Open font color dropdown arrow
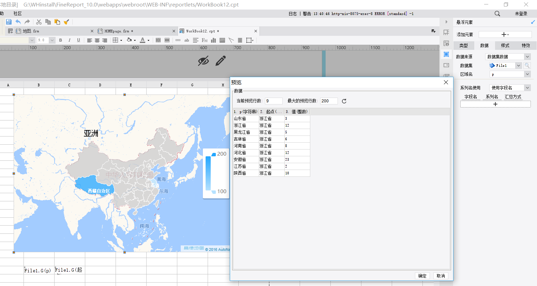This screenshot has width=537, height=286. 148,41
